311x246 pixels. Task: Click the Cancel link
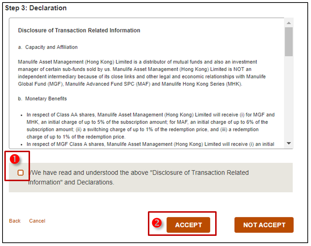pos(37,221)
